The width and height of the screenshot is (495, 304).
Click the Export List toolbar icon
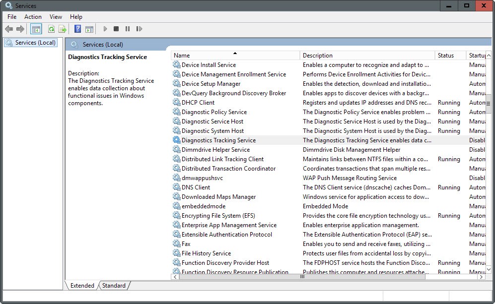pos(63,29)
